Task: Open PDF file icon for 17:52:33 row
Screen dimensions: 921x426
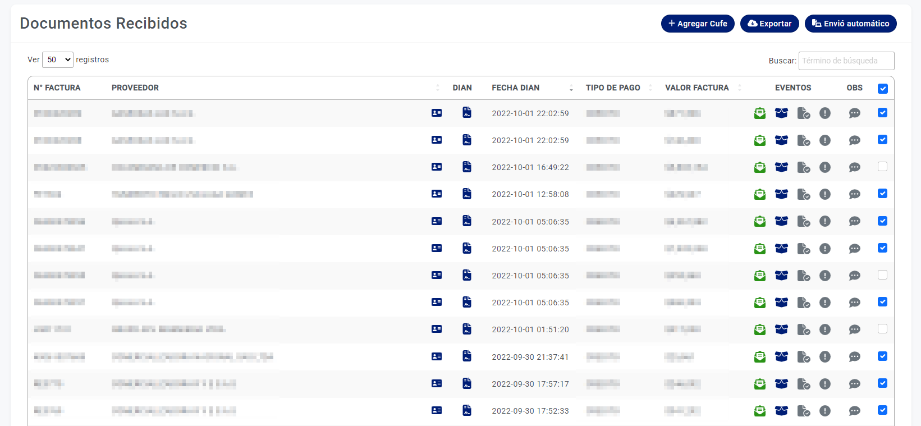Action: [x=466, y=411]
